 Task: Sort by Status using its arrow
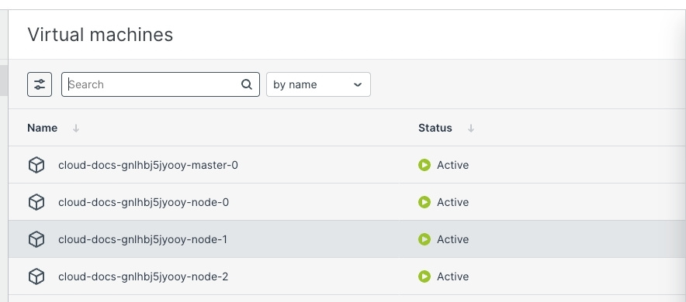471,128
